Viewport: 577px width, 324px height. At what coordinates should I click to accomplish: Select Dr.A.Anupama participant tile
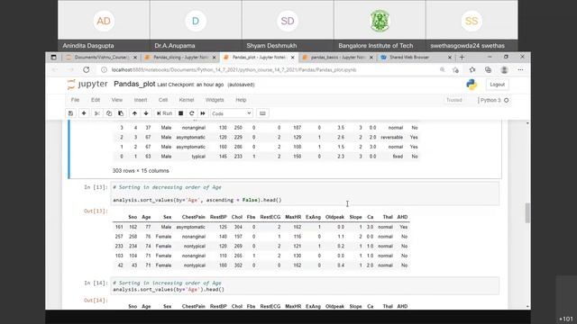[196, 25]
